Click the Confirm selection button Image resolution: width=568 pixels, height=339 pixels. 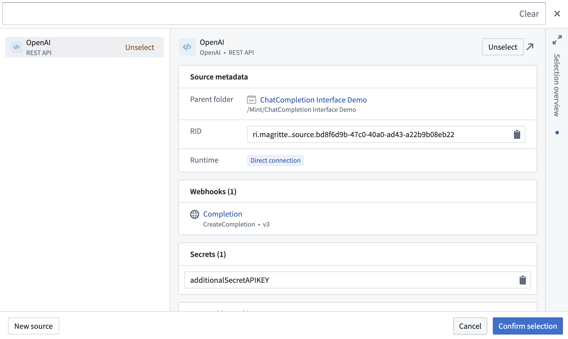pyautogui.click(x=528, y=326)
